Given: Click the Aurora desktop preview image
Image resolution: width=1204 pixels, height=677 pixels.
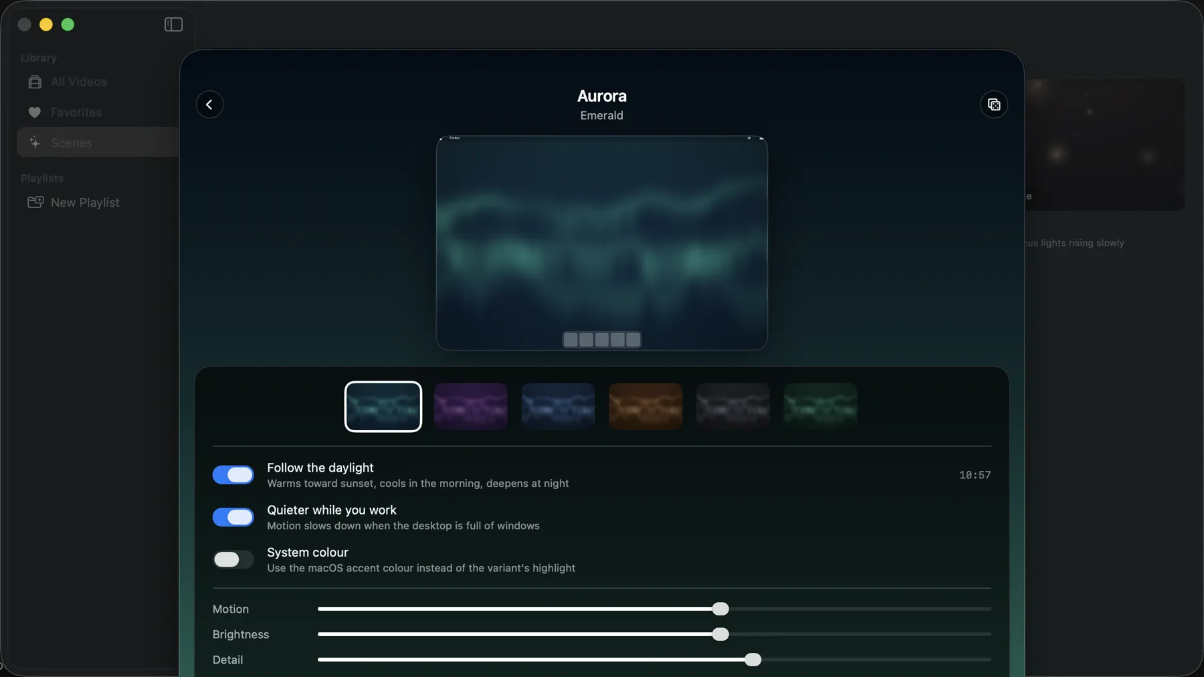Looking at the screenshot, I should coord(602,243).
